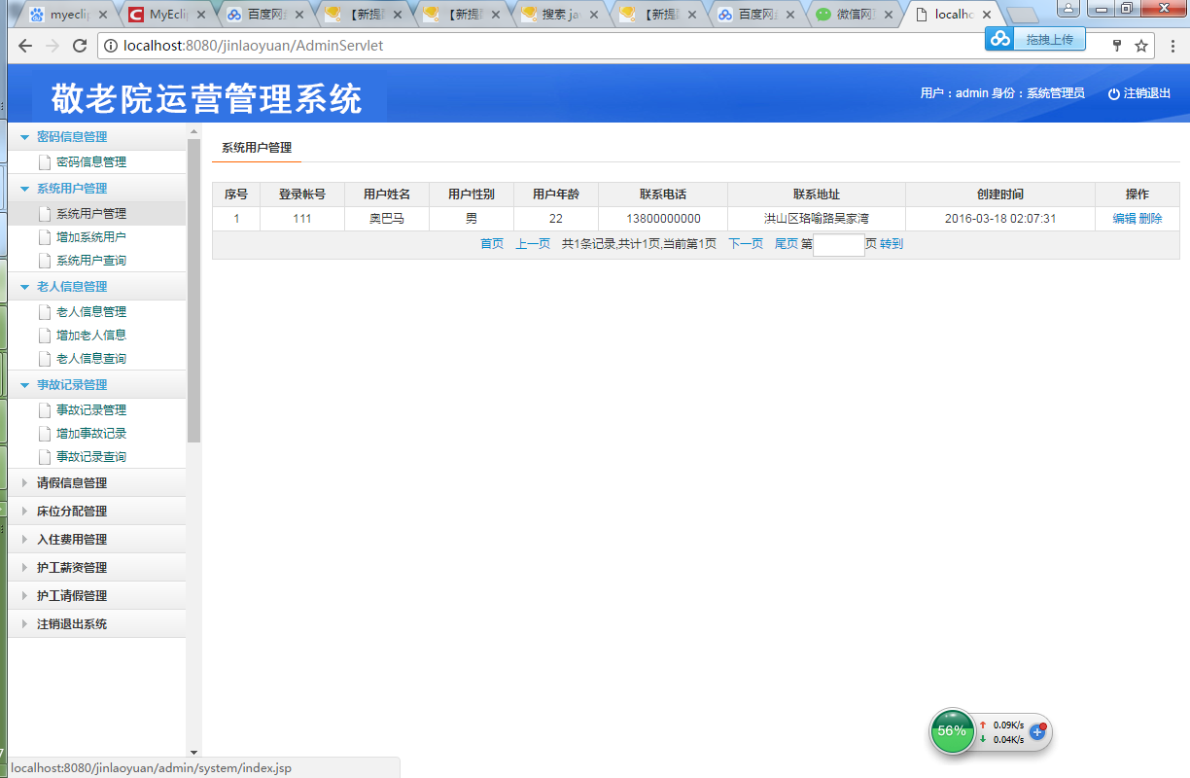Click the power icon beside 注销退出

[1114, 93]
